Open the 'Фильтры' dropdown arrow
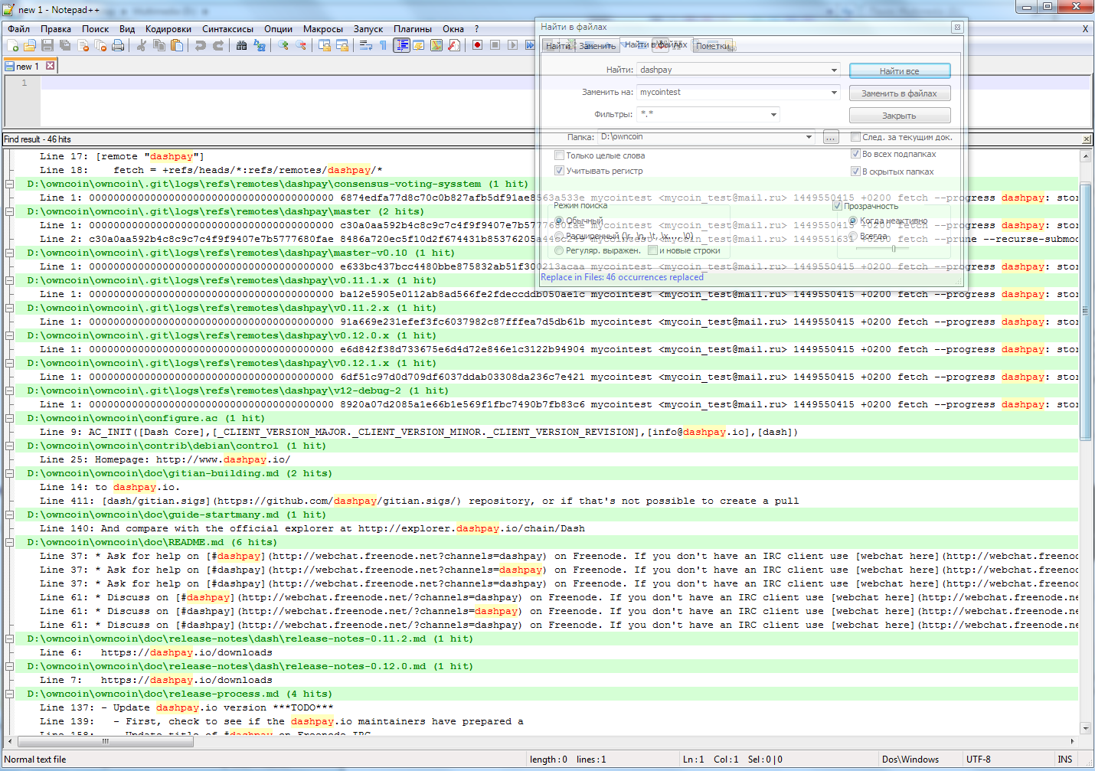Viewport: 1095px width, 771px height. [x=773, y=114]
